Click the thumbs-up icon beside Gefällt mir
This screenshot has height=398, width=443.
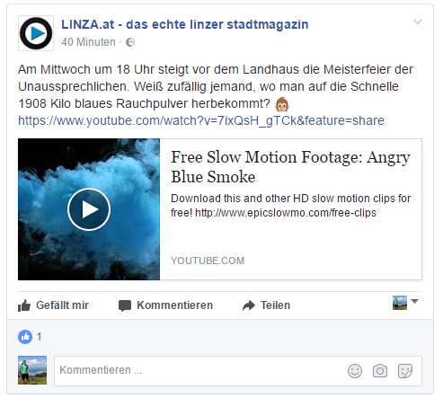(24, 305)
